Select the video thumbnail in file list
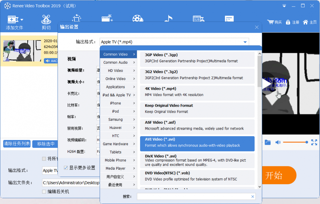Viewport: 320px width, 204px height. [22, 51]
